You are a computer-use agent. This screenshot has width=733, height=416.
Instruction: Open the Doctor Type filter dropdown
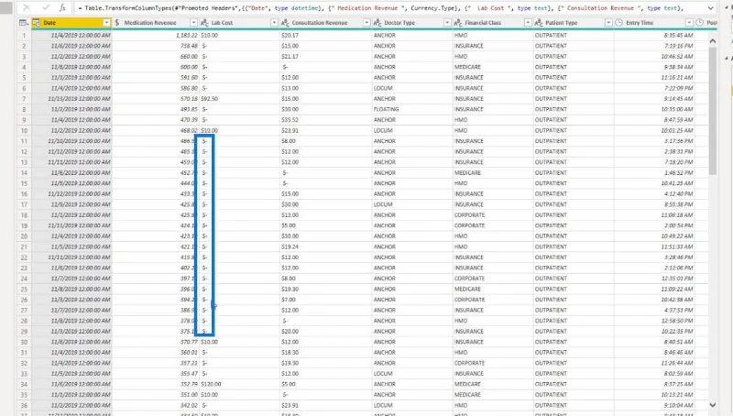click(x=447, y=22)
